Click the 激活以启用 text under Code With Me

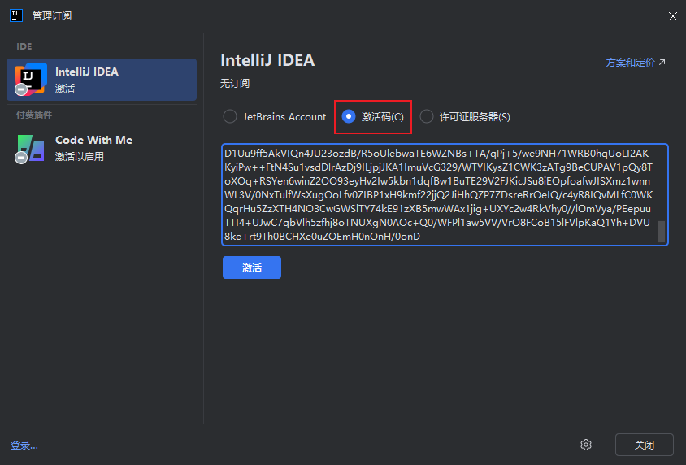pyautogui.click(x=79, y=157)
